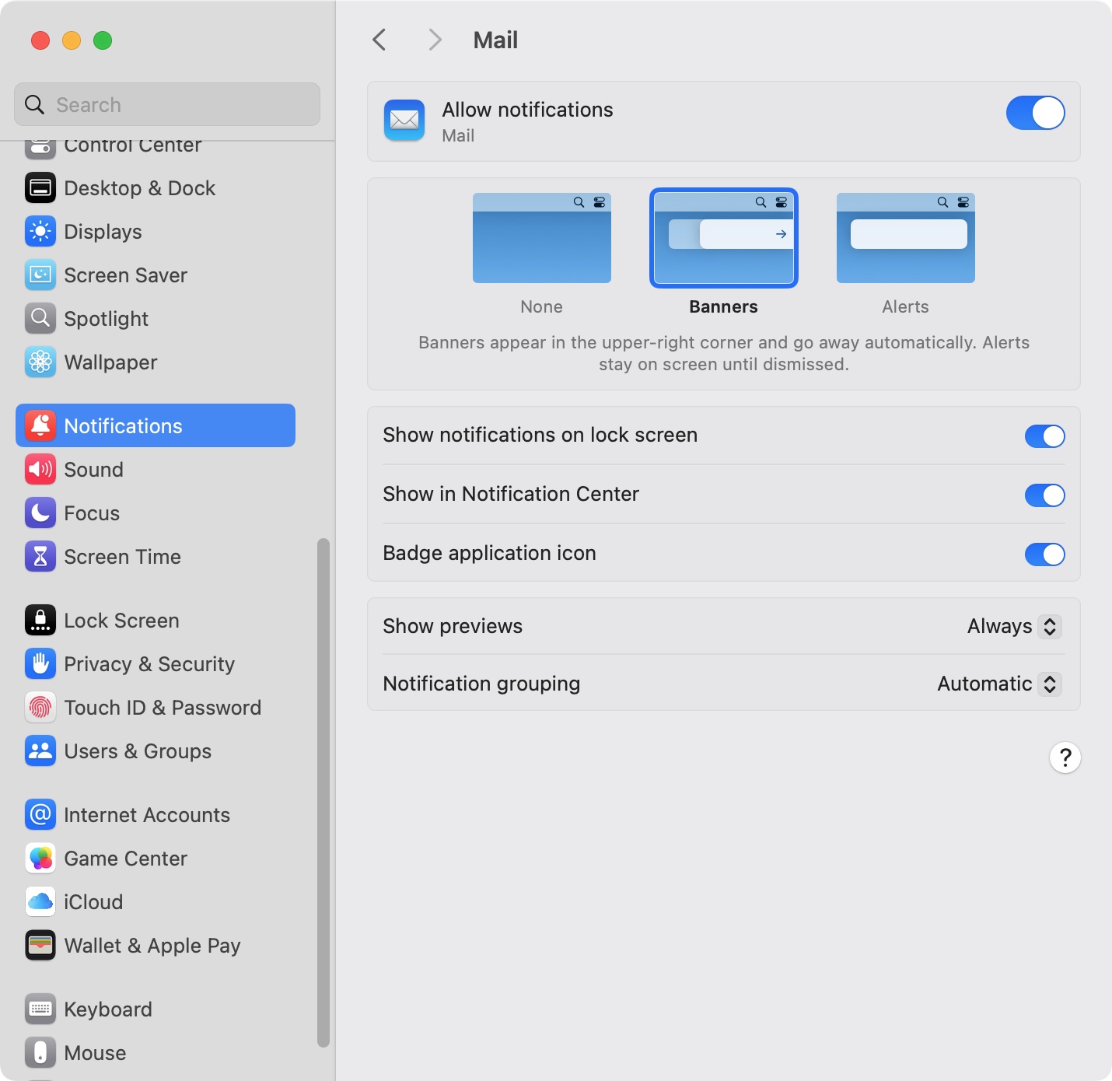1112x1081 pixels.
Task: Open iCloud via its cloud icon
Action: pyautogui.click(x=40, y=902)
